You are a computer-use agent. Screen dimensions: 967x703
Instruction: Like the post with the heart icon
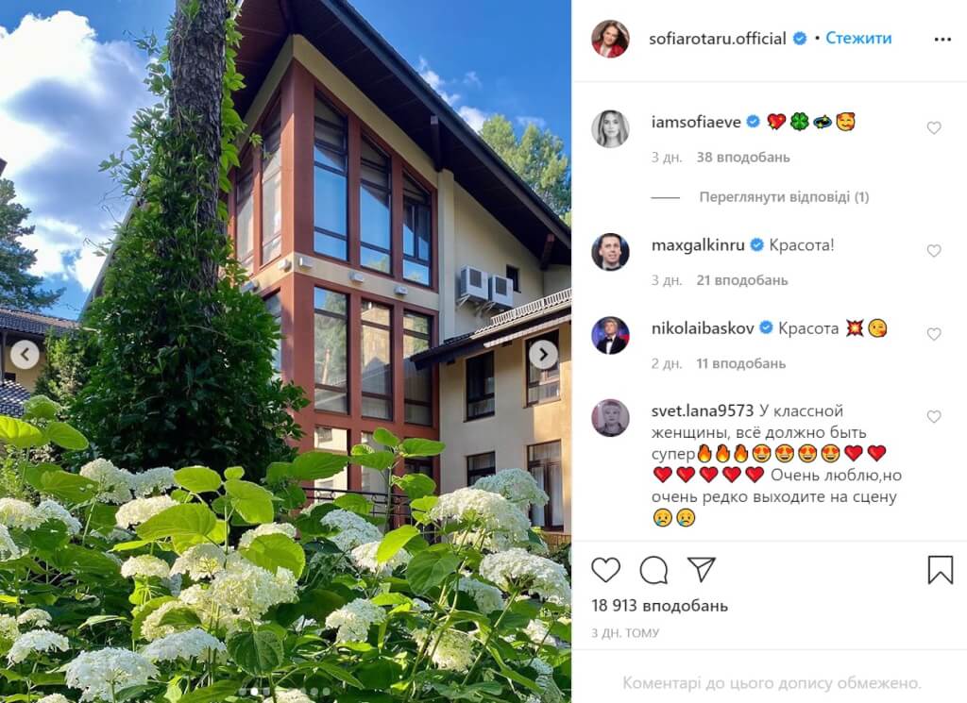(x=605, y=570)
